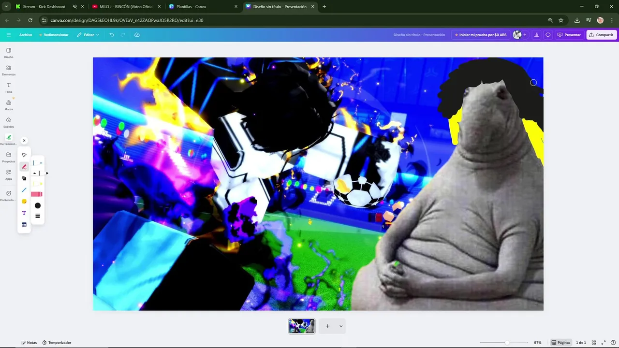Undo the last action

click(x=112, y=35)
